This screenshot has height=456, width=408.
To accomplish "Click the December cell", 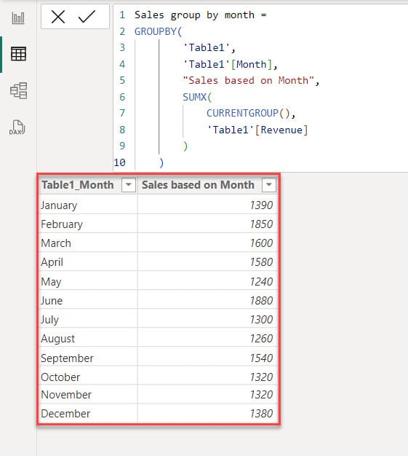I will (88, 414).
